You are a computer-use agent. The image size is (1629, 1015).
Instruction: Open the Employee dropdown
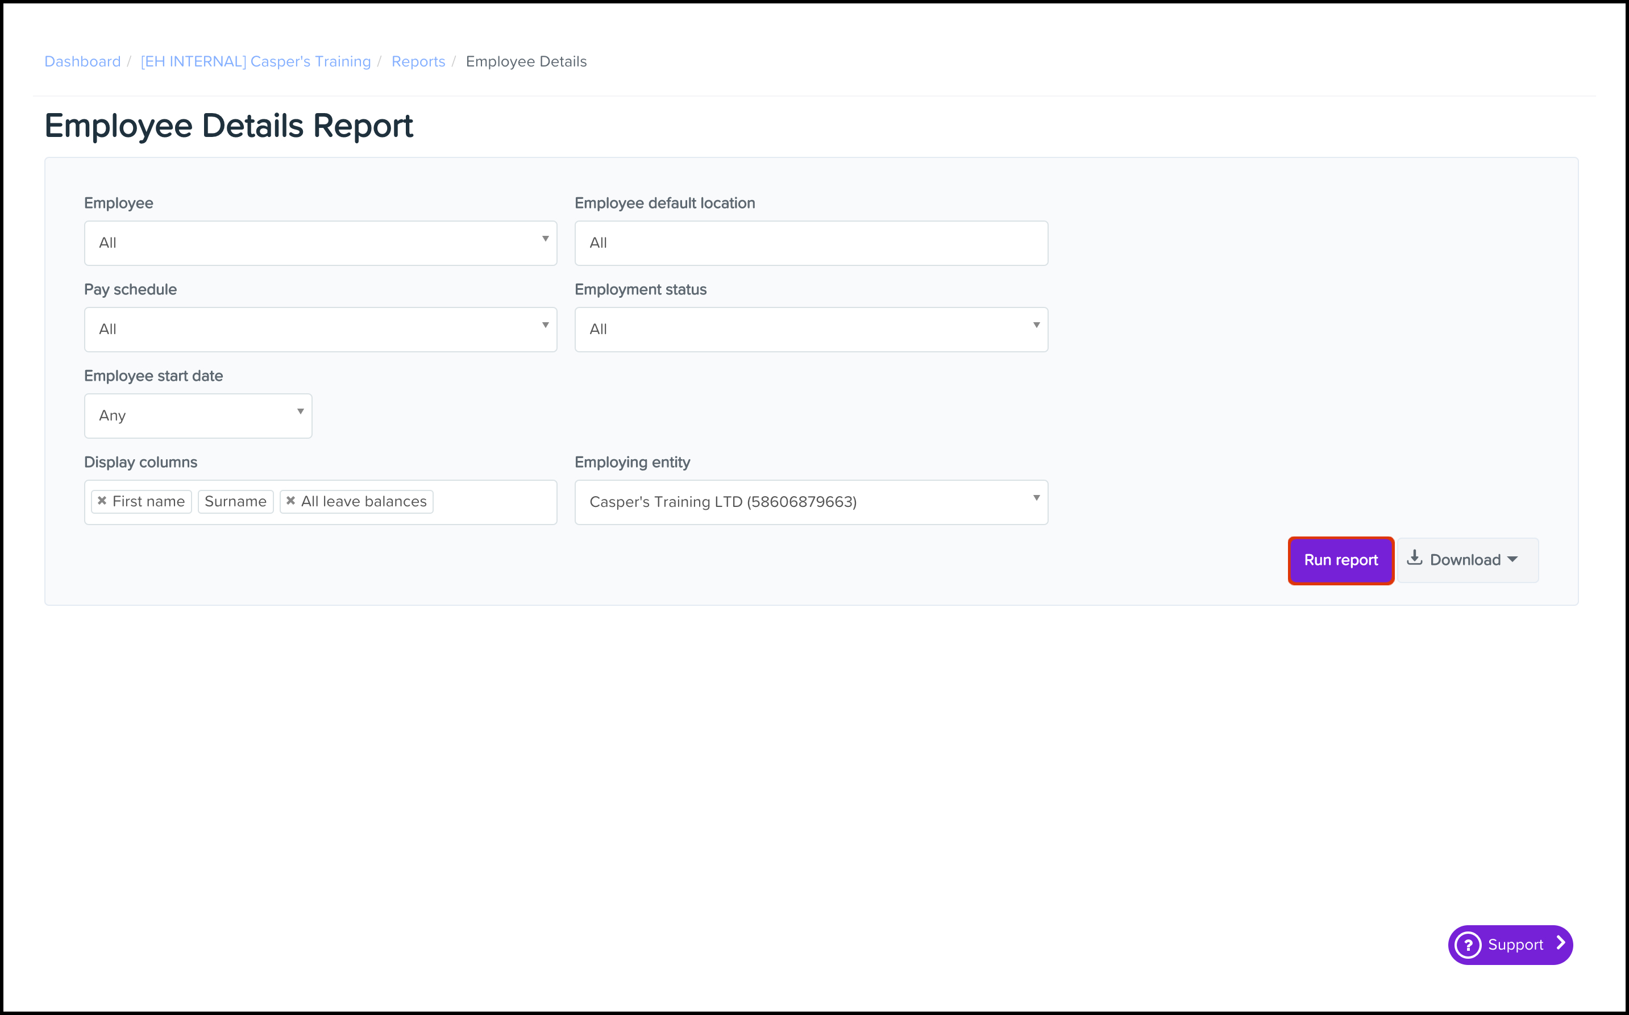(320, 243)
